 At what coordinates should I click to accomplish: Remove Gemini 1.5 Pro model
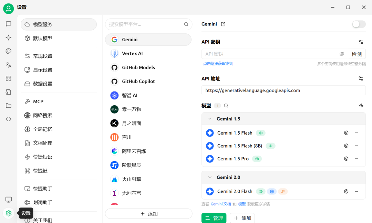[356, 159]
